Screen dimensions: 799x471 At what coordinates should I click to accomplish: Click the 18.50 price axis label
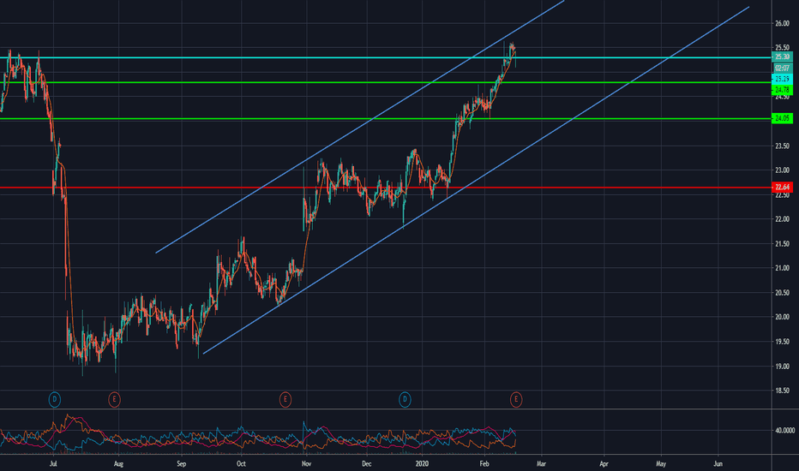(x=782, y=391)
